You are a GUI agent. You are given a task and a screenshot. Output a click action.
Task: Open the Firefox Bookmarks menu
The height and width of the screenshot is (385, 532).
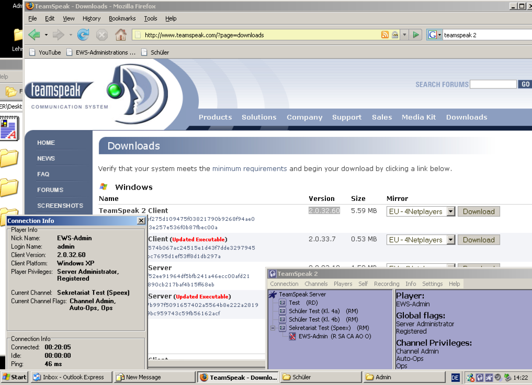coord(122,19)
